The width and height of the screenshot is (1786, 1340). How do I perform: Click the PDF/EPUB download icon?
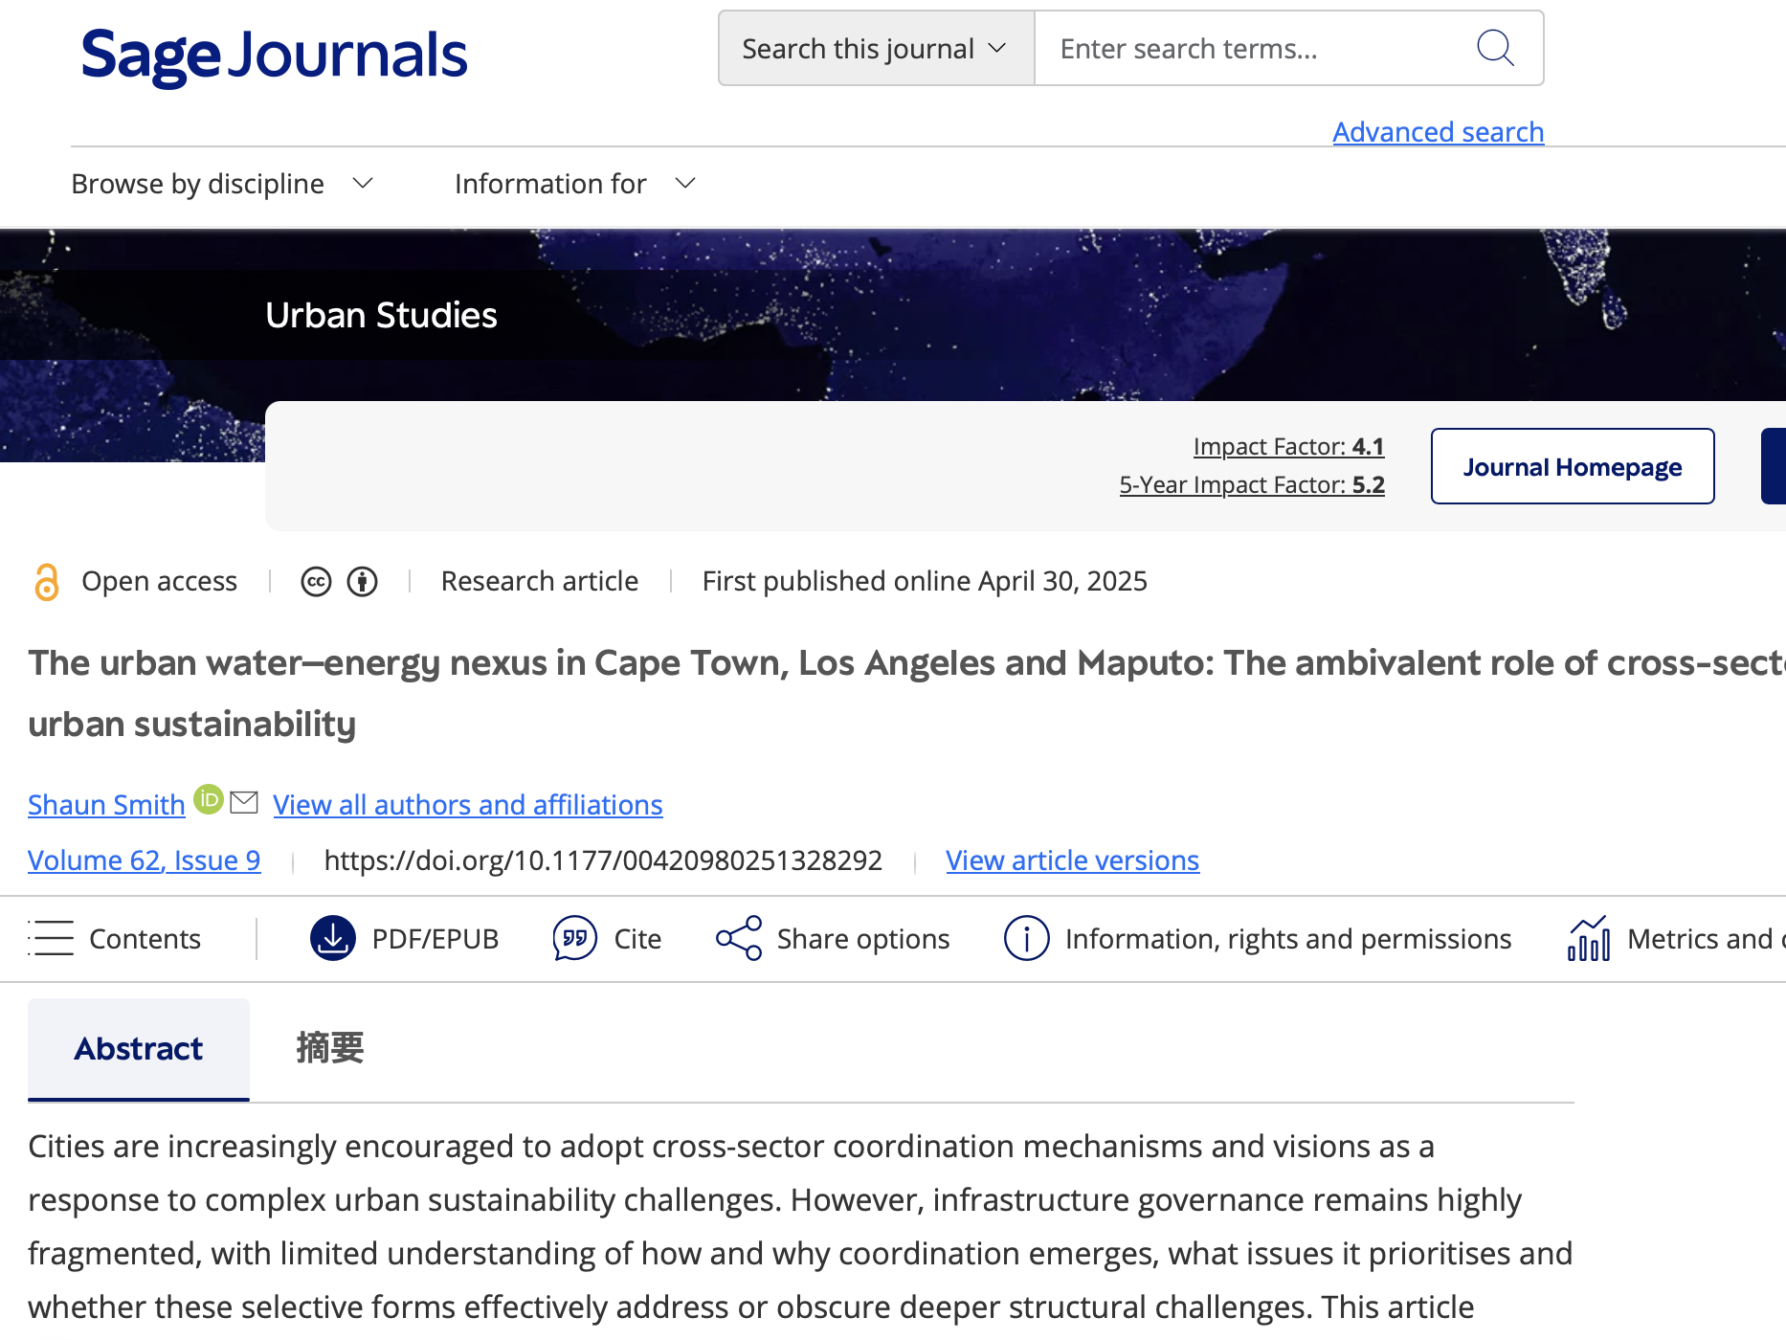click(333, 938)
